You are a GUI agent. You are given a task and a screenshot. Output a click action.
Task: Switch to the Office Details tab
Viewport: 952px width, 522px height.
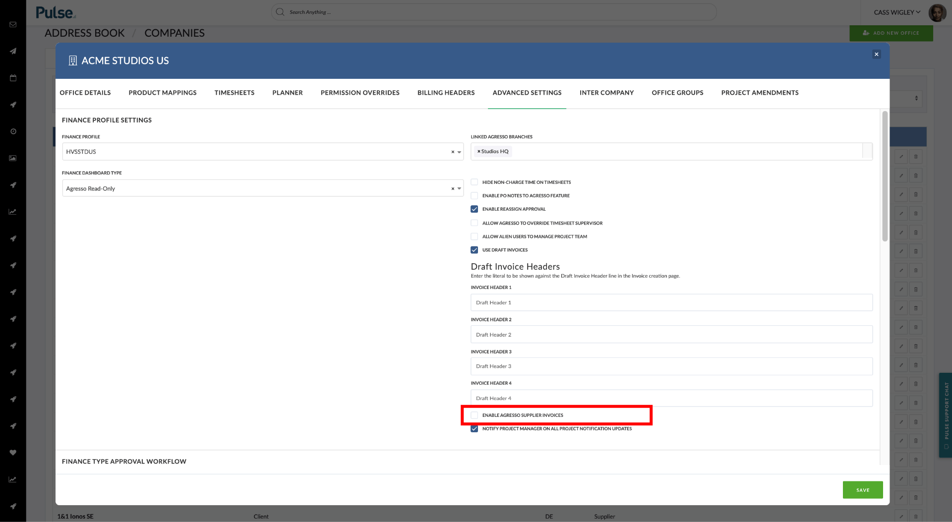point(85,93)
